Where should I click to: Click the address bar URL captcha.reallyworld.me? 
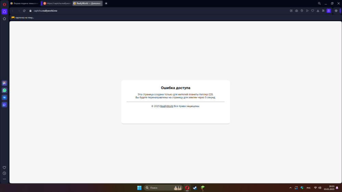tap(45, 11)
